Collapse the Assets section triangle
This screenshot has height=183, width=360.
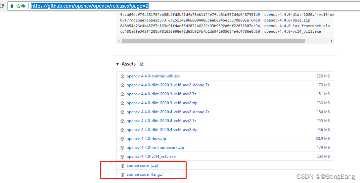click(117, 64)
